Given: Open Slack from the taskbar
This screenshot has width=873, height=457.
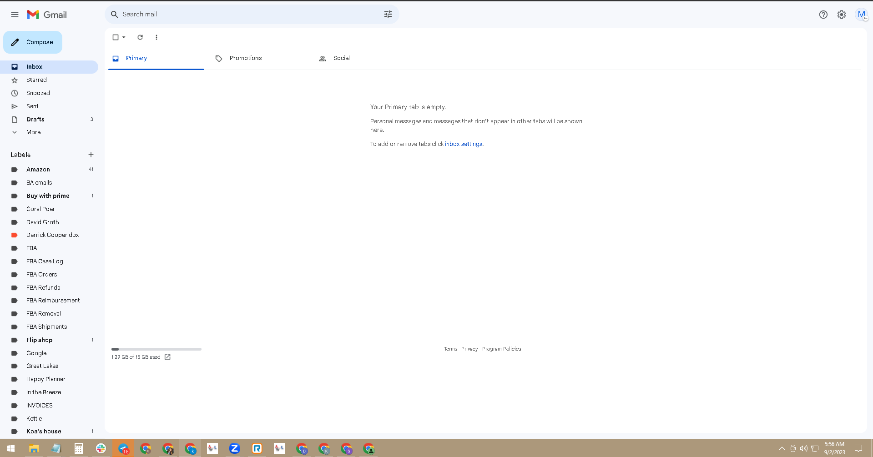Looking at the screenshot, I should [101, 448].
